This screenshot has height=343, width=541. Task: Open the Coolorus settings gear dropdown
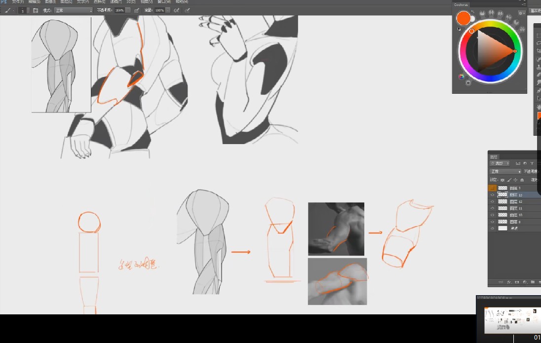521,13
